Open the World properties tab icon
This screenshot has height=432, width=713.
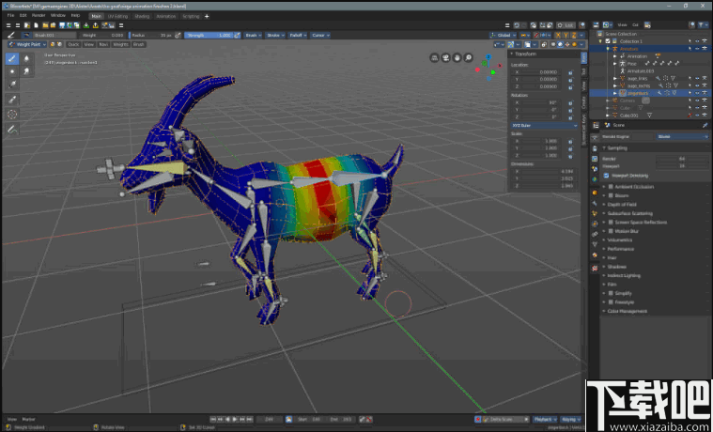pyautogui.click(x=595, y=179)
